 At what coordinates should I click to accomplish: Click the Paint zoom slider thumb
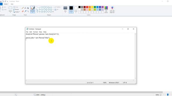pyautogui.click(x=168, y=95)
